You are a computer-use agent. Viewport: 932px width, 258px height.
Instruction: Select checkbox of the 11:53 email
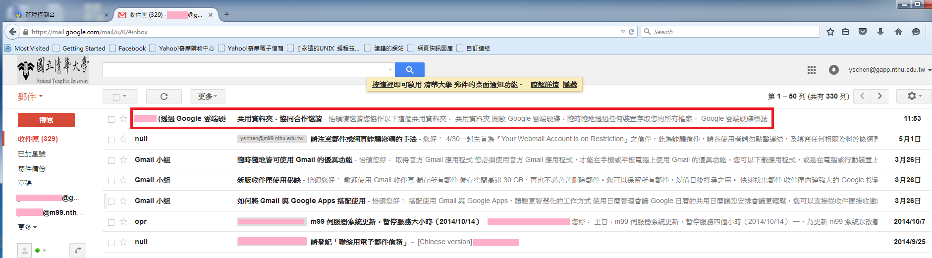click(x=111, y=119)
